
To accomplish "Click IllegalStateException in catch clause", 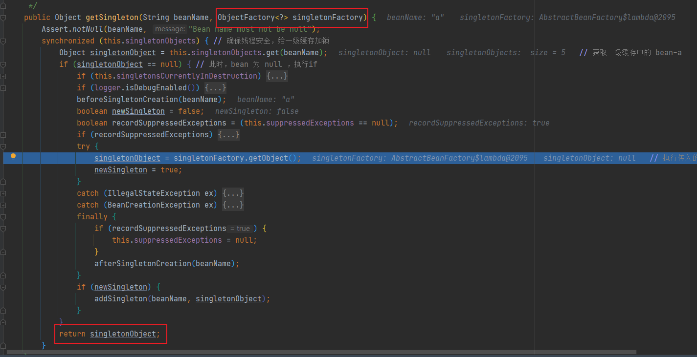I will (x=154, y=193).
